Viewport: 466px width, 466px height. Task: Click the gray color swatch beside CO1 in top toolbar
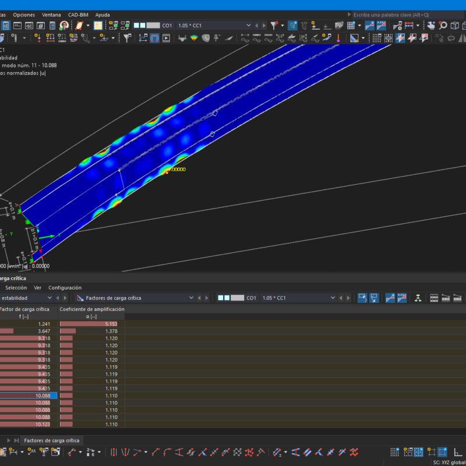pos(153,26)
